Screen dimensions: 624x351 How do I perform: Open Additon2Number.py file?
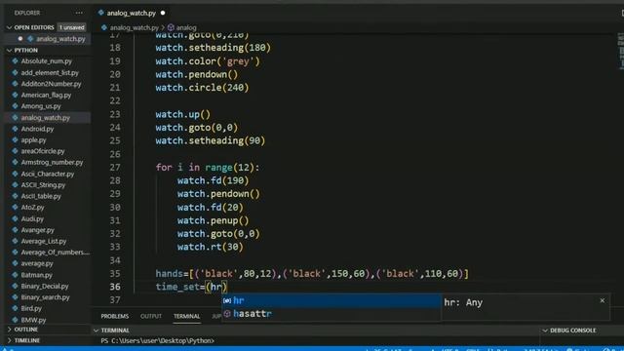(x=51, y=84)
